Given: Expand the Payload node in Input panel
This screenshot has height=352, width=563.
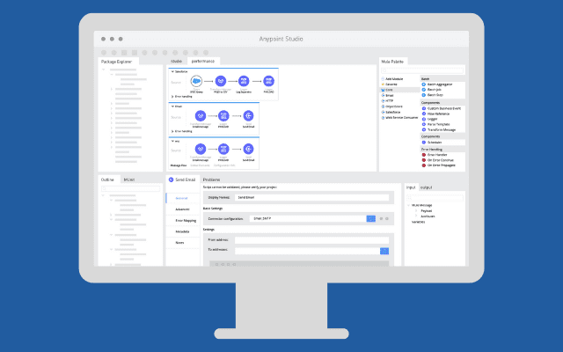Looking at the screenshot, I should 416,211.
